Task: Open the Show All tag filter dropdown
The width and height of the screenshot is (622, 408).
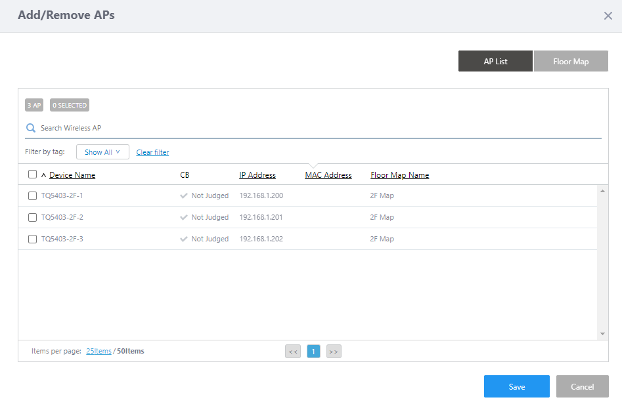Action: click(102, 152)
